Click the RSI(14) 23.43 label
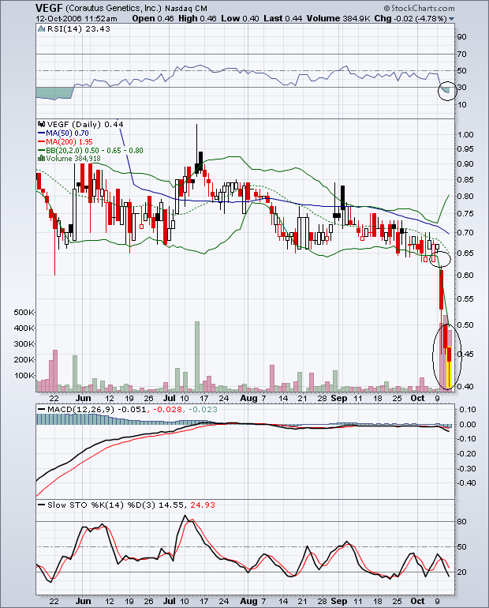The image size is (489, 608). click(x=79, y=28)
